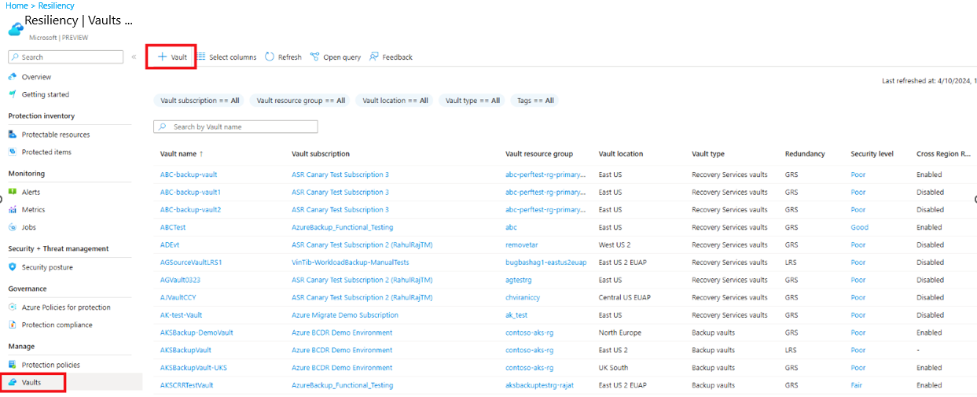The height and width of the screenshot is (397, 977).
Task: Open Protection policies menu item
Action: click(51, 365)
